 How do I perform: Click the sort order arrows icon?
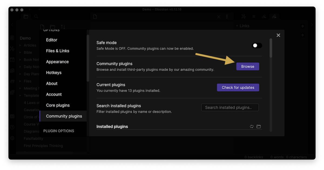point(63,27)
